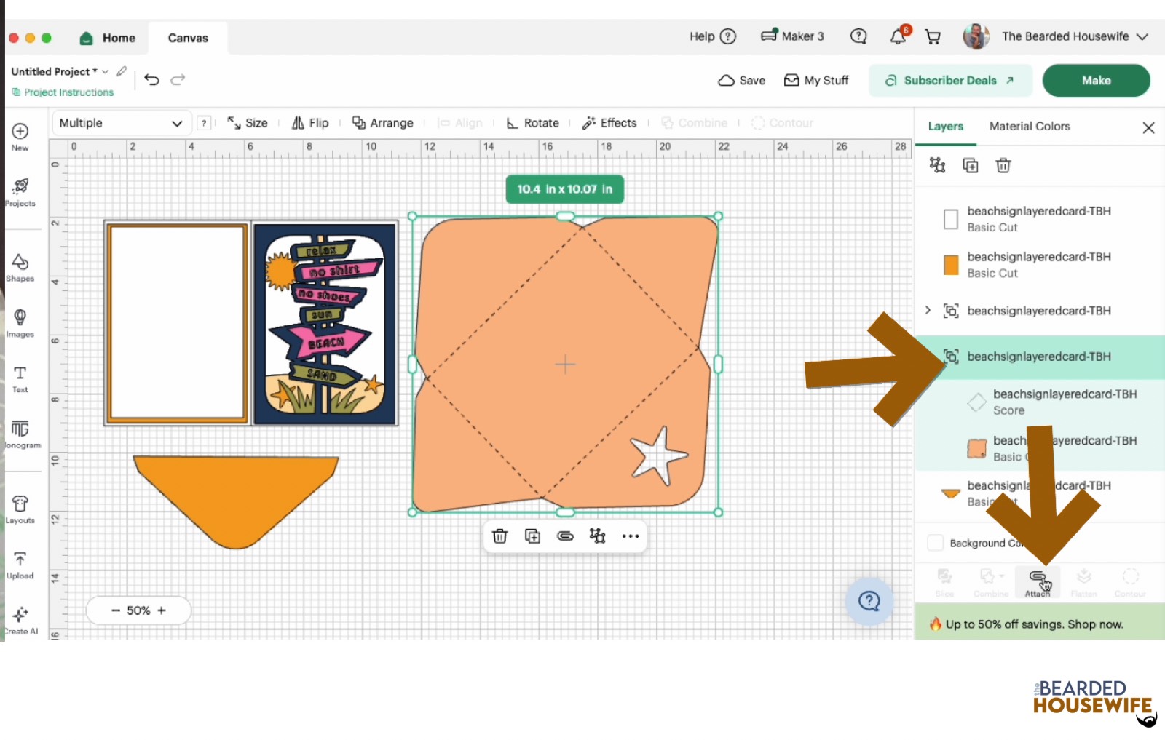Select the beach sign card design on canvas

click(325, 324)
